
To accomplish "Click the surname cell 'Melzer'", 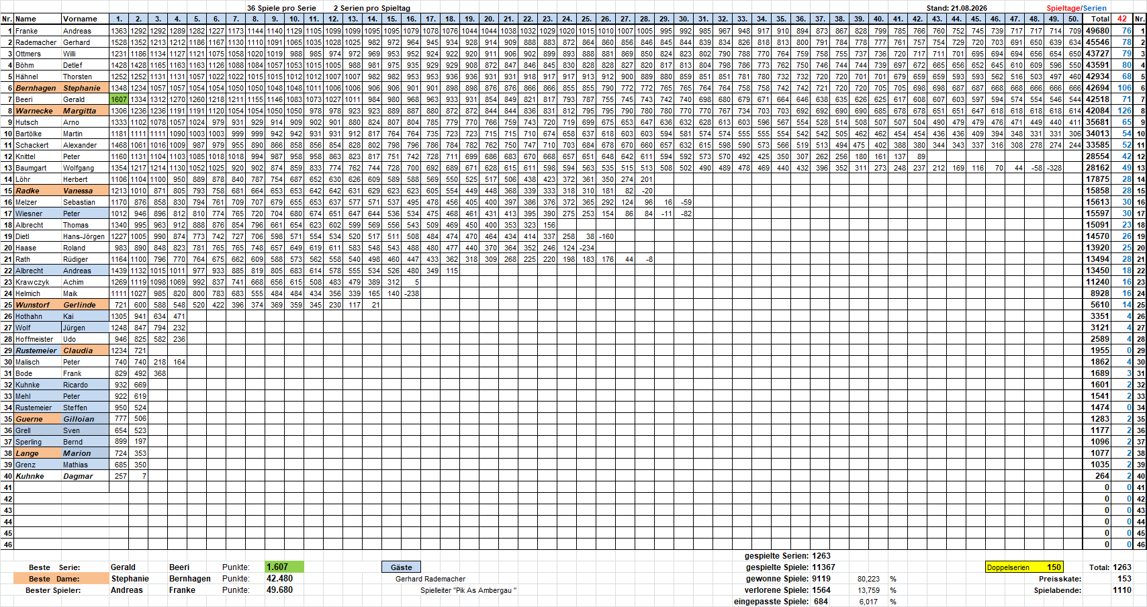I will tap(38, 202).
